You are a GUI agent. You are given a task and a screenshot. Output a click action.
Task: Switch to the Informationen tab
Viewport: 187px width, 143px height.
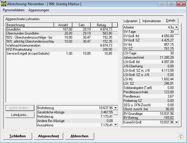(151, 21)
